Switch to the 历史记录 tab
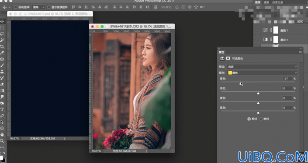The height and width of the screenshot is (163, 308). coord(278,2)
